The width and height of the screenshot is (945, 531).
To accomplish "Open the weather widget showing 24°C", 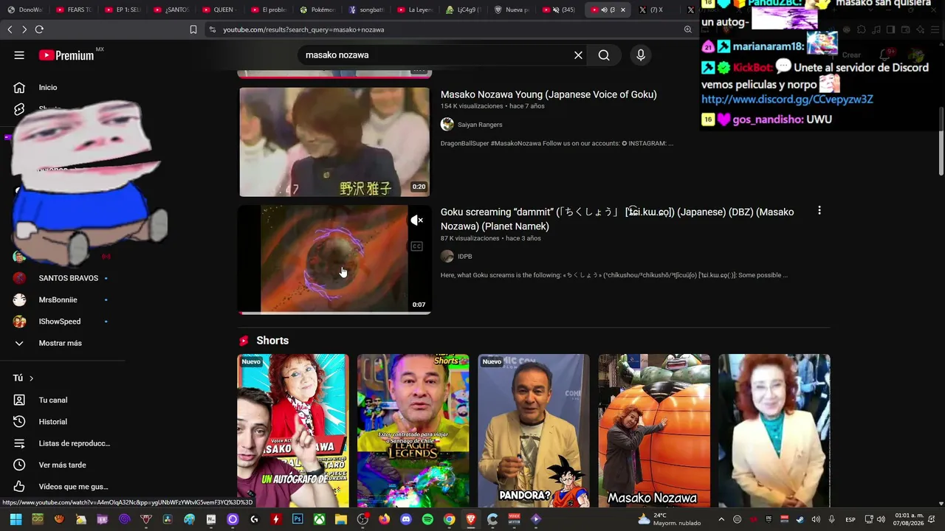I will pyautogui.click(x=670, y=519).
